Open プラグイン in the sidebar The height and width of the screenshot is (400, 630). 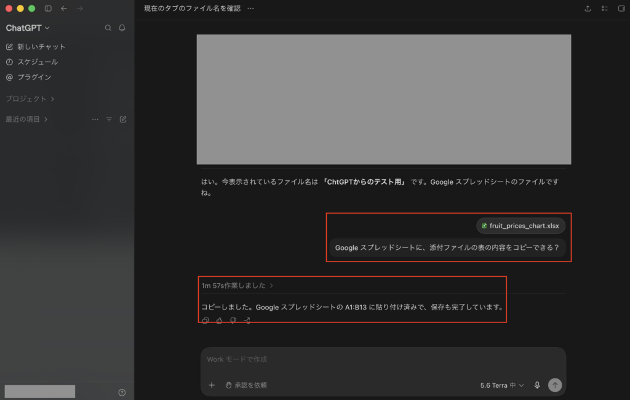28,77
